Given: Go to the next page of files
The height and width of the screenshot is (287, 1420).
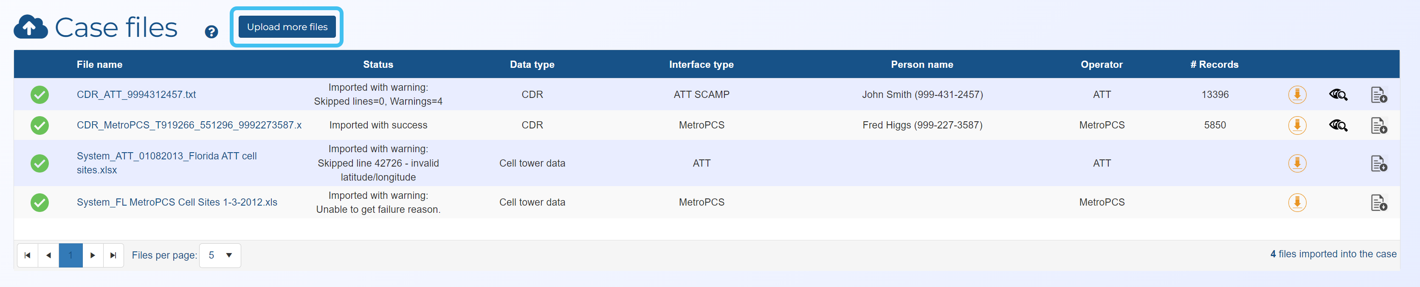Looking at the screenshot, I should [x=93, y=255].
